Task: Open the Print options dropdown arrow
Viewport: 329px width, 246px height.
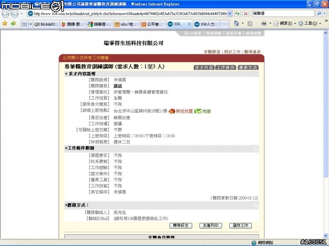Action: [270, 23]
